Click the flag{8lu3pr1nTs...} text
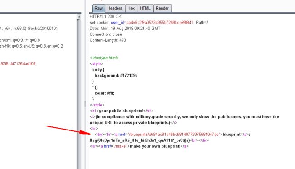Viewport: 295px width, 169px height. click(140, 140)
